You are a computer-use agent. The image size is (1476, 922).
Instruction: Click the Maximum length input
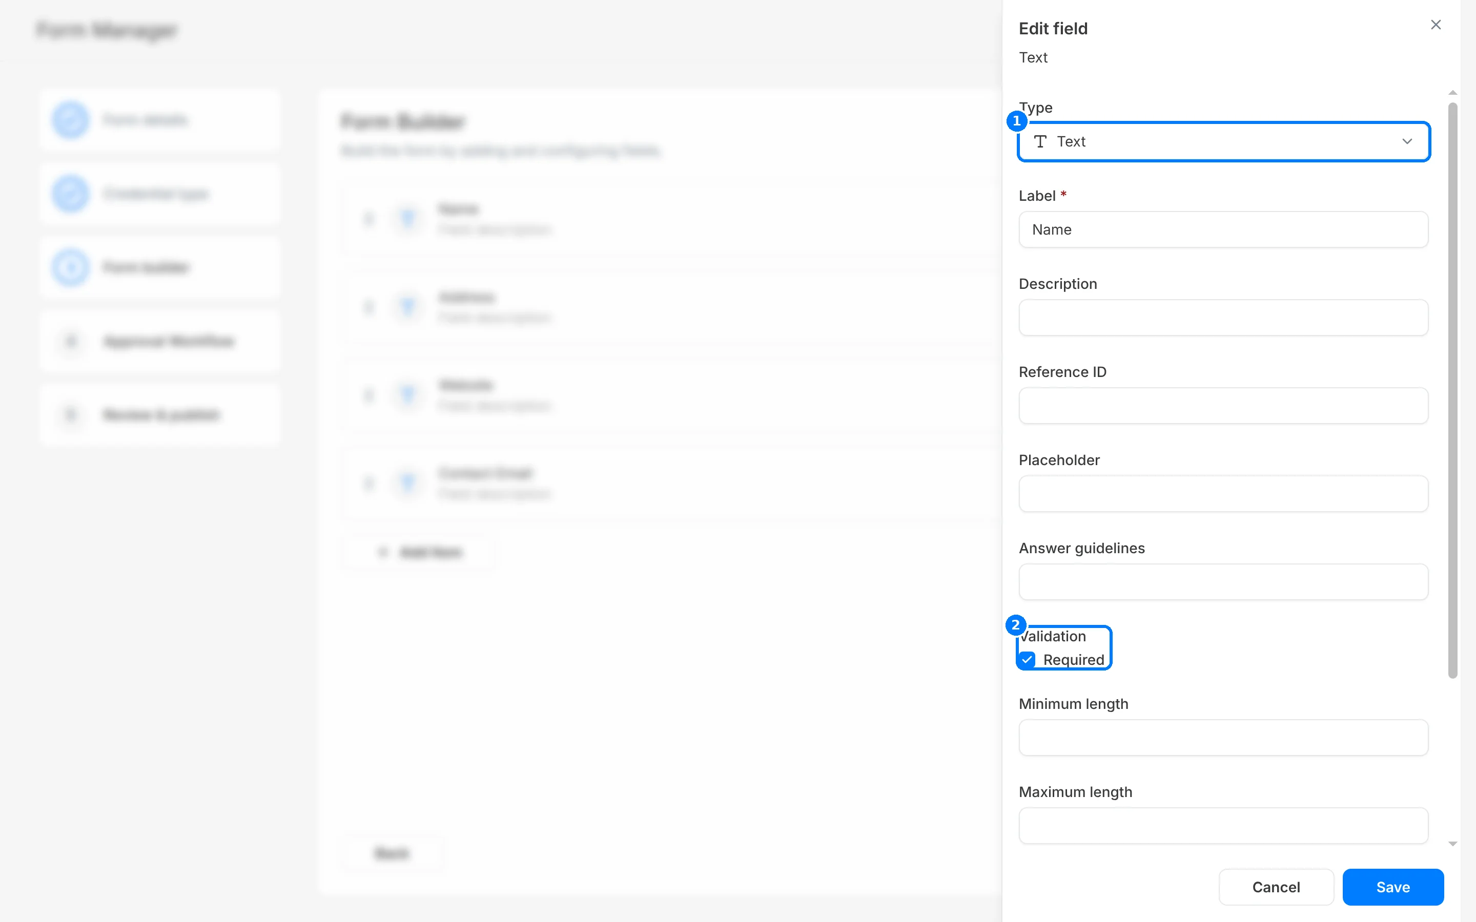[x=1223, y=826]
